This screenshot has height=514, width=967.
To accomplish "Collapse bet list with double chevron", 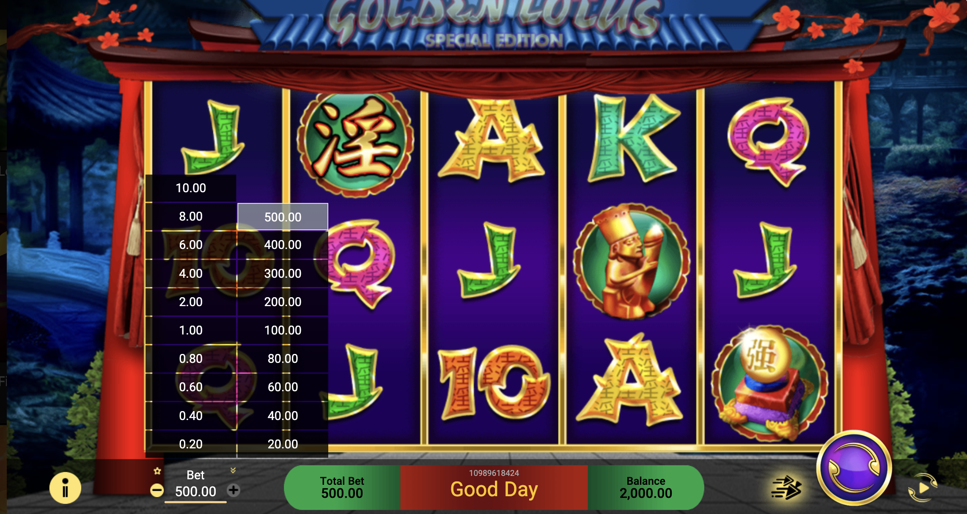I will tap(233, 470).
